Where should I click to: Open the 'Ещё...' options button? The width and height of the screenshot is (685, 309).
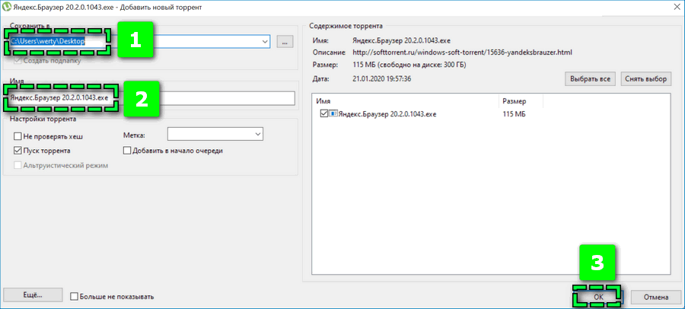(32, 295)
